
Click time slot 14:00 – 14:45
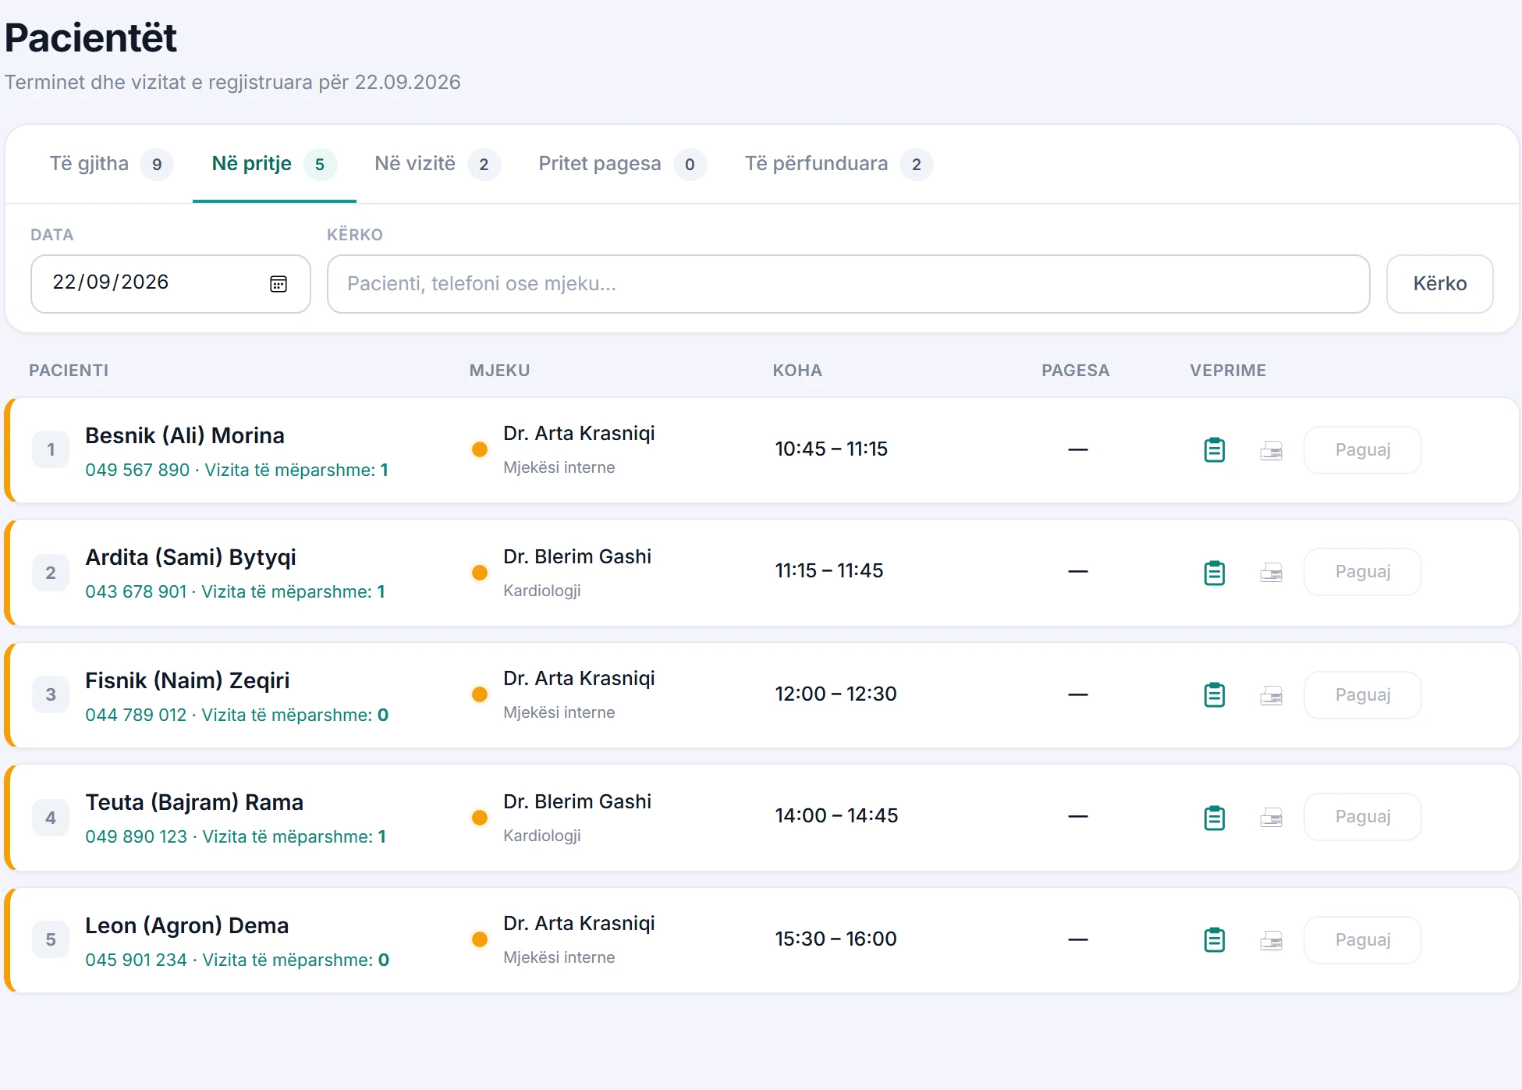pyautogui.click(x=836, y=815)
